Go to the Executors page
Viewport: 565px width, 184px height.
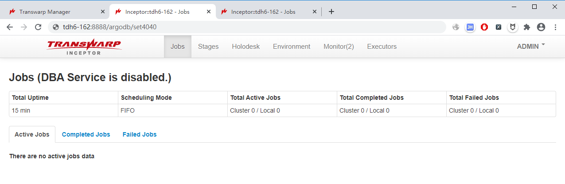[x=382, y=47]
